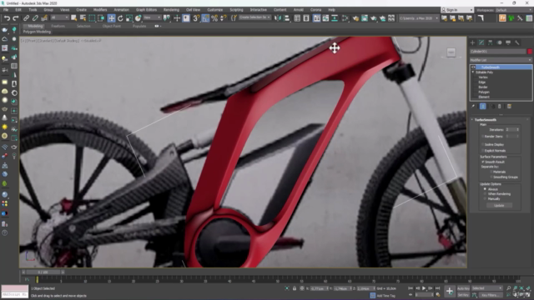Image resolution: width=534 pixels, height=300 pixels.
Task: Click the Set Key button
Action: (x=463, y=295)
